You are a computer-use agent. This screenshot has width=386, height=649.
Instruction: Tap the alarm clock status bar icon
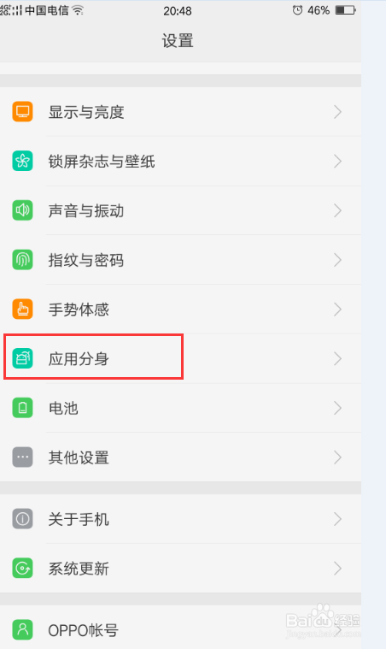point(297,10)
